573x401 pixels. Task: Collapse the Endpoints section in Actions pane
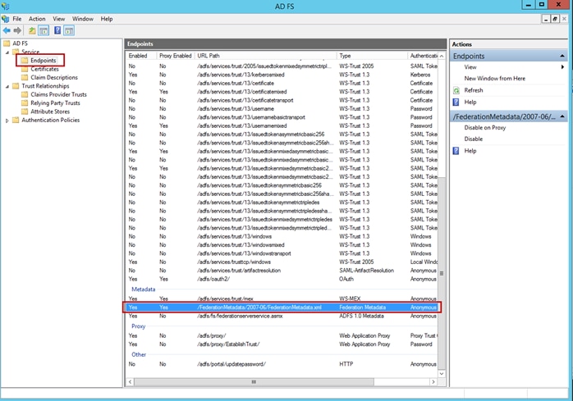click(x=562, y=56)
